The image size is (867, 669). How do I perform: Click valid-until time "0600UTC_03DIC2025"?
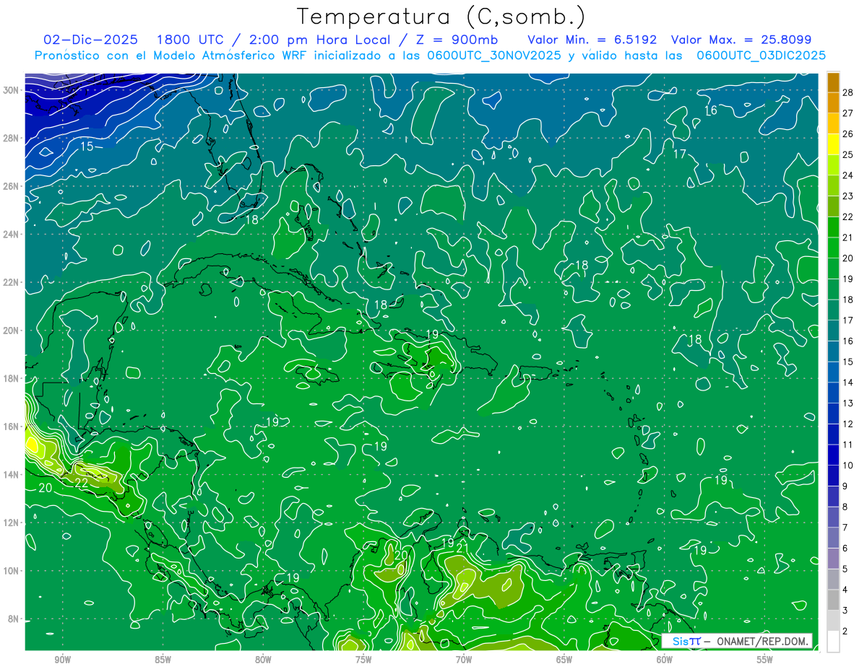coord(761,56)
